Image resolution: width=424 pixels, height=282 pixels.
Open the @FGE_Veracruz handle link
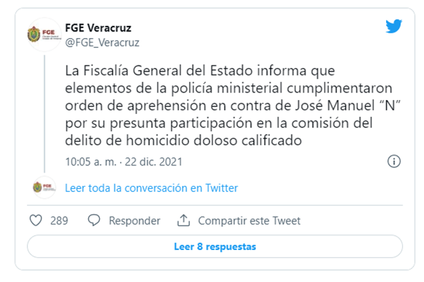click(101, 43)
